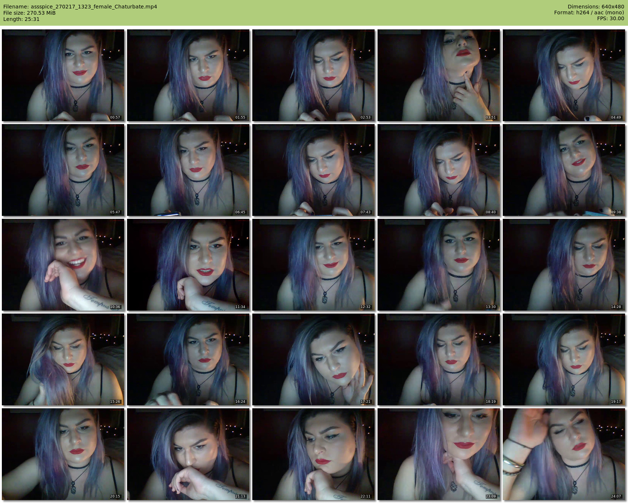Select the frame marked 01:55
This screenshot has width=628, height=503.
click(x=188, y=75)
